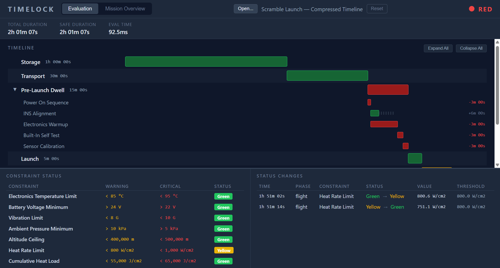Click the '1h 51m 02s' status change time
The height and width of the screenshot is (268, 500).
[272, 196]
